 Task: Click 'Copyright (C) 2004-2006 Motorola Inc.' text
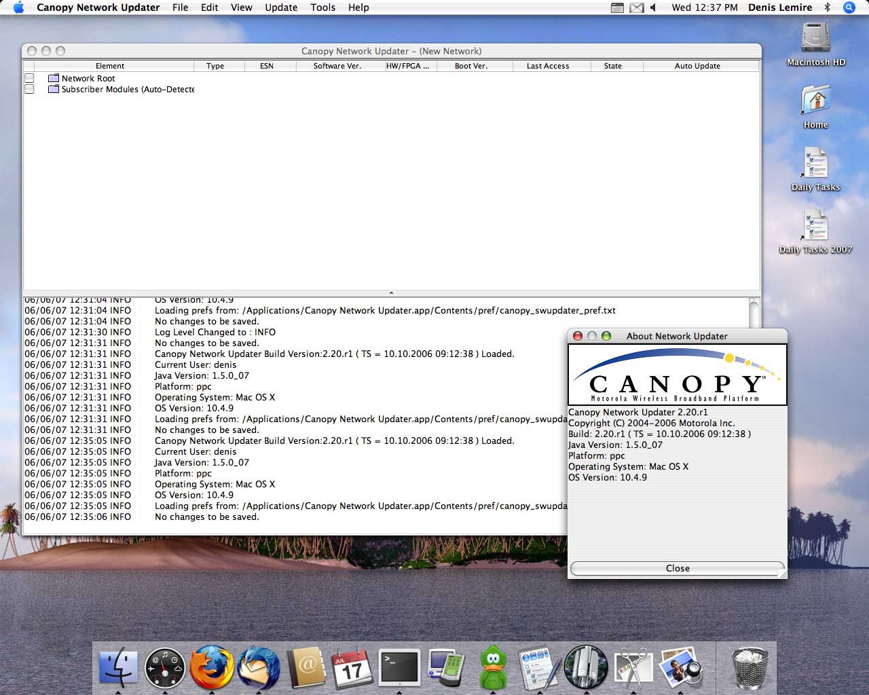(652, 423)
